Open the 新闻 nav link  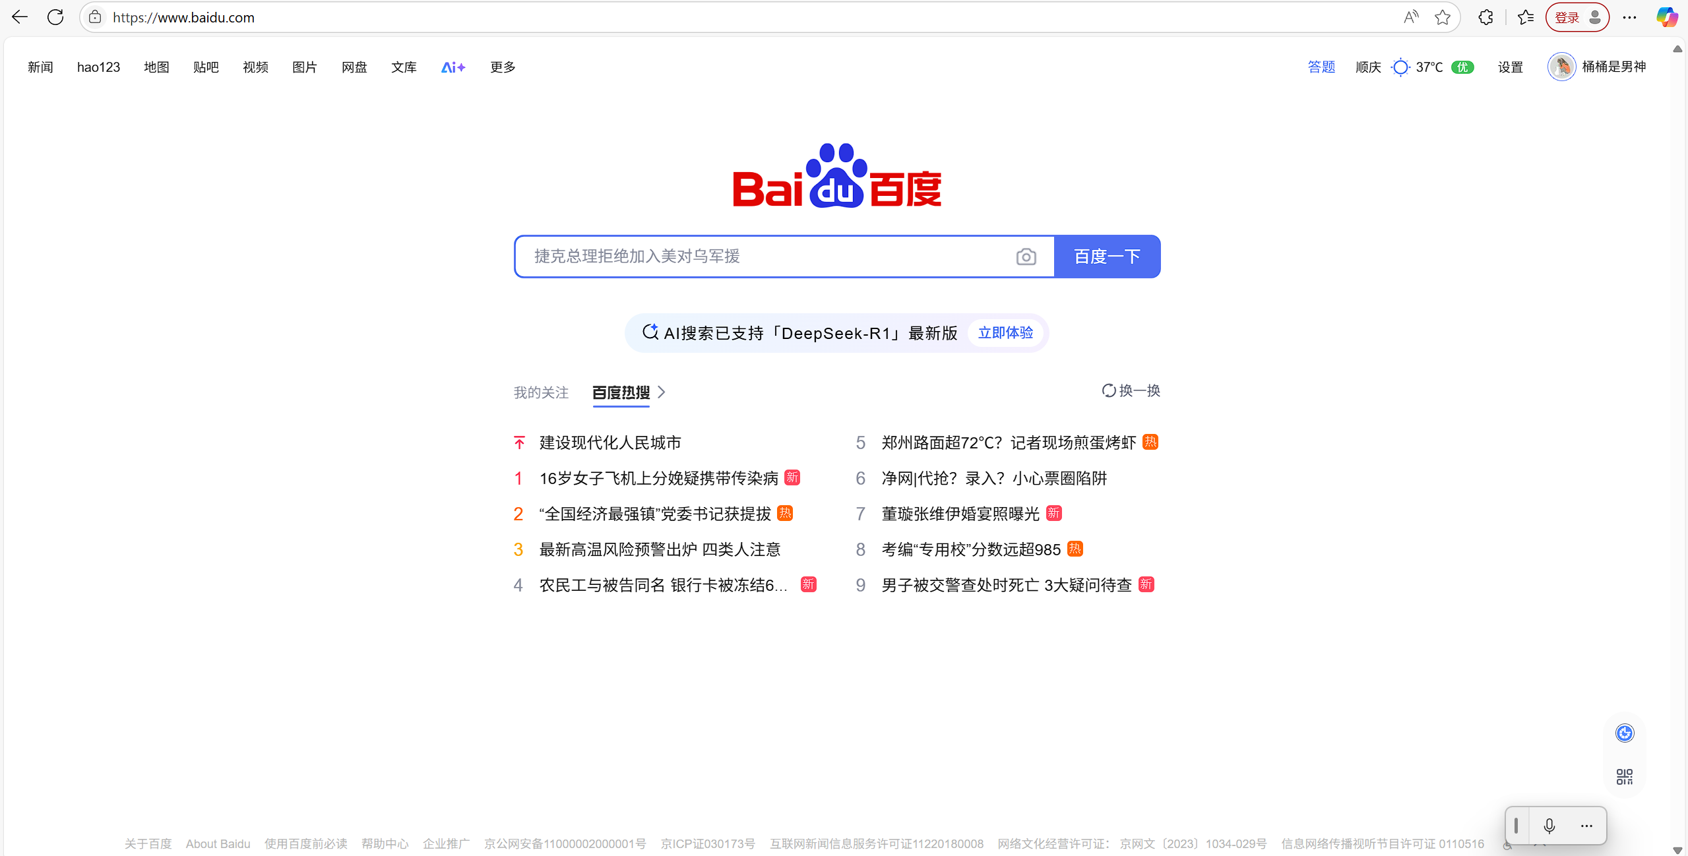click(x=40, y=67)
